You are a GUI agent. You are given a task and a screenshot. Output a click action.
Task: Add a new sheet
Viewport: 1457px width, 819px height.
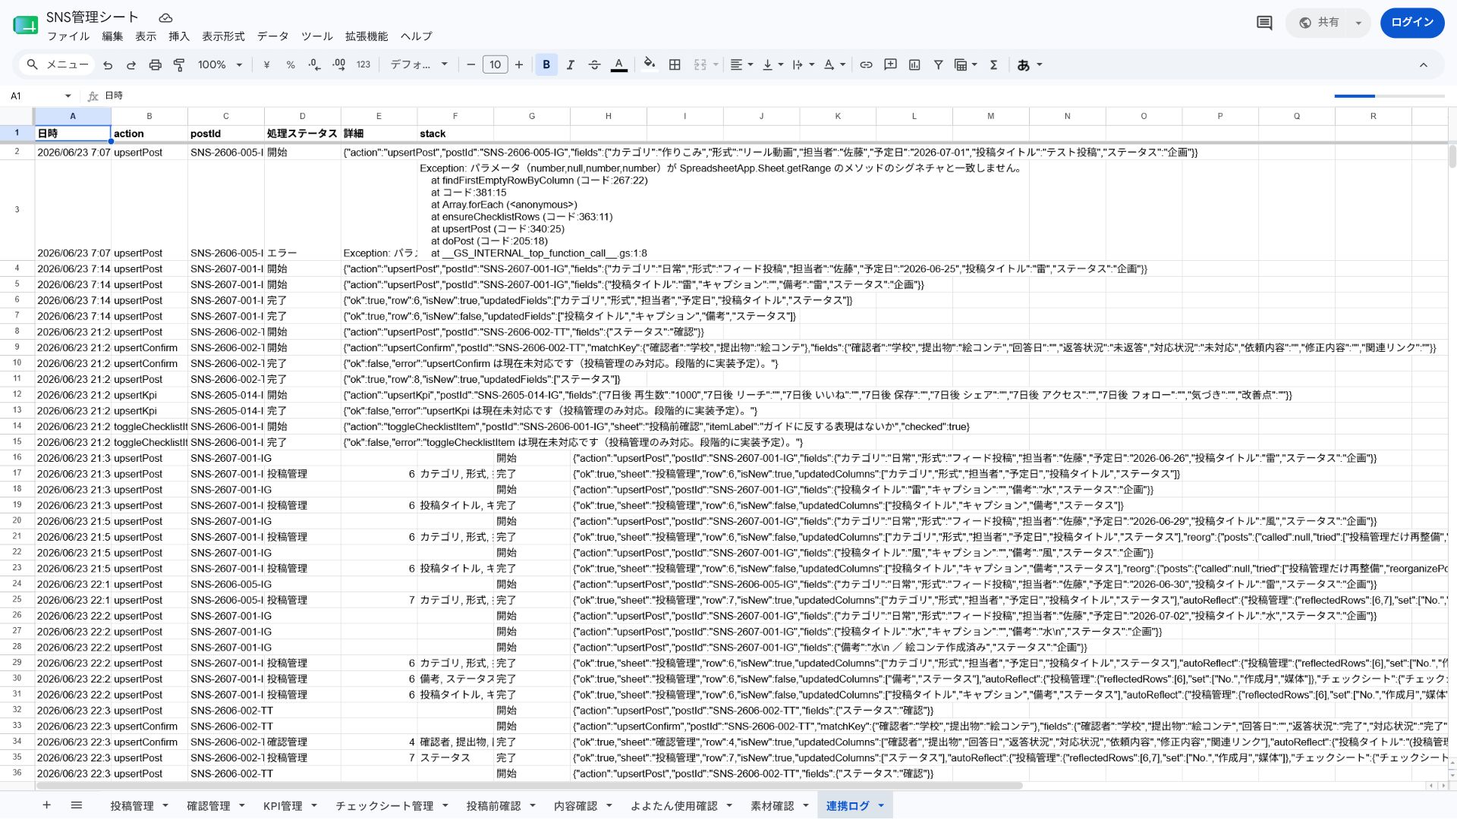(x=46, y=805)
